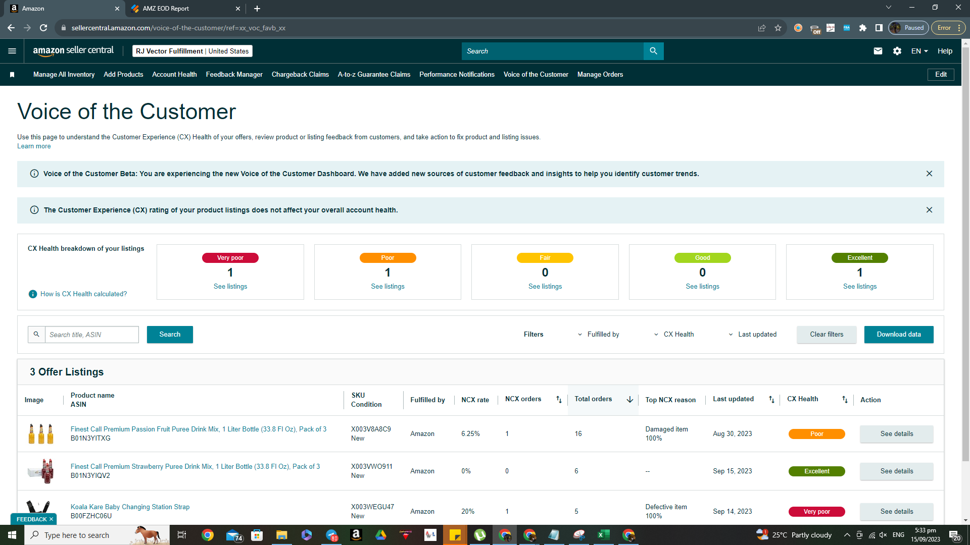970x545 pixels.
Task: Sort by NCX orders sort arrows
Action: tap(559, 399)
